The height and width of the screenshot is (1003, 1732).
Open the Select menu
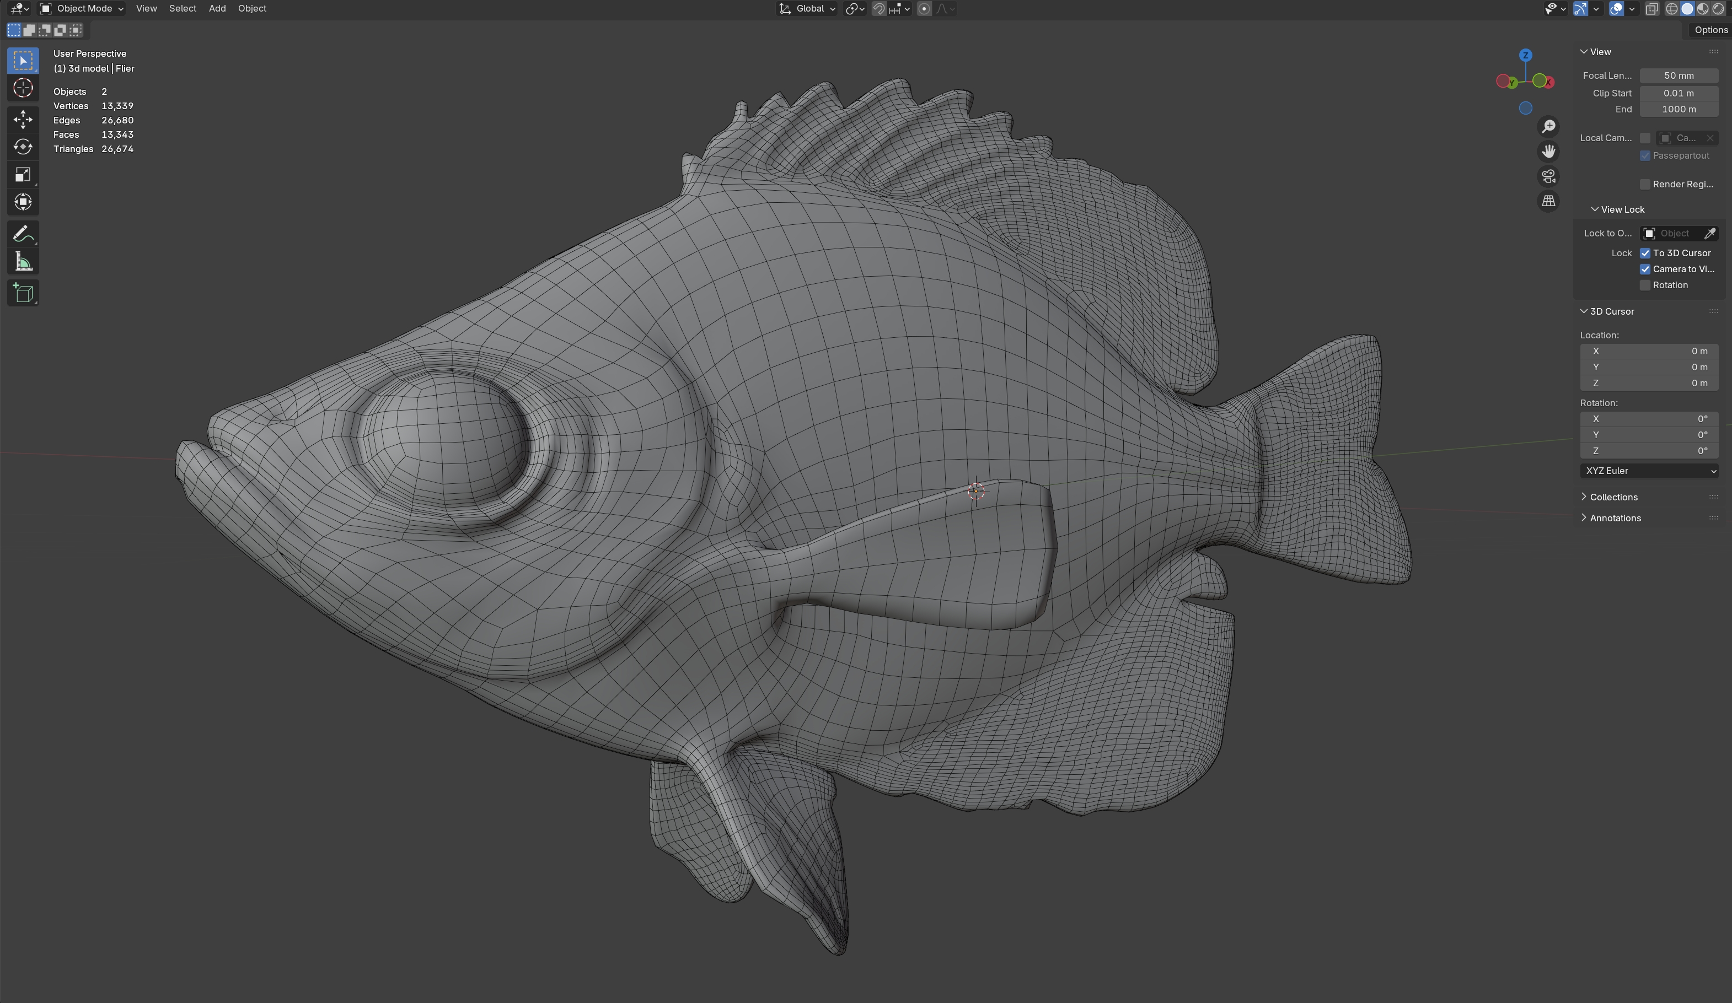182,8
